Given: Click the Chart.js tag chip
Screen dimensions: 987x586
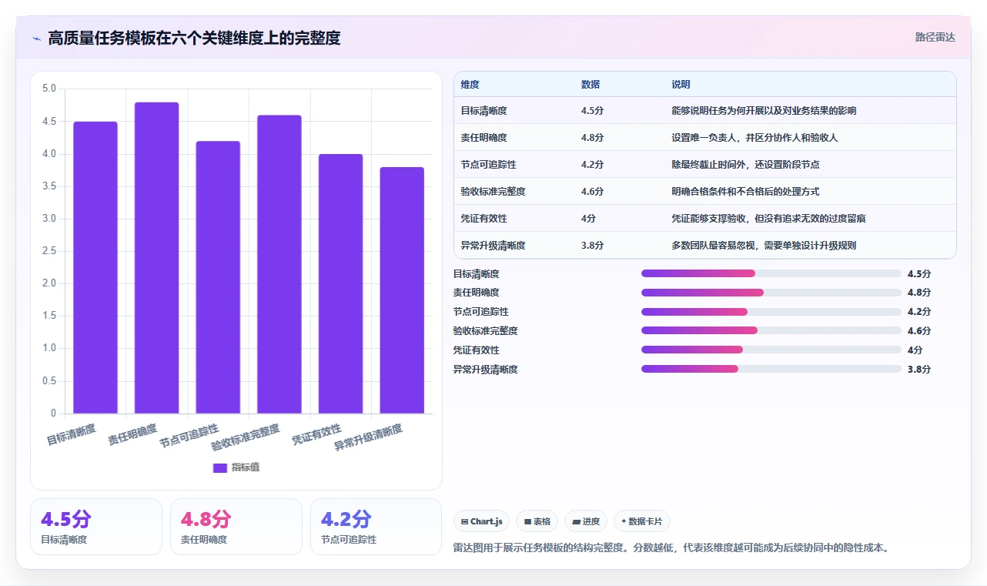Looking at the screenshot, I should click(x=481, y=521).
